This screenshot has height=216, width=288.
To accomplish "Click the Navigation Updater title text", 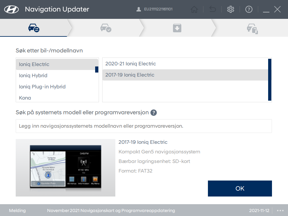I will pos(57,9).
